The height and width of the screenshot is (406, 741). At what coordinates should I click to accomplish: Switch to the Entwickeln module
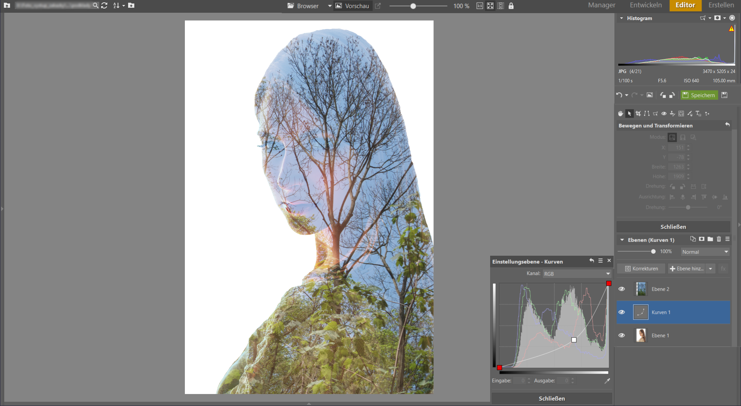(646, 5)
